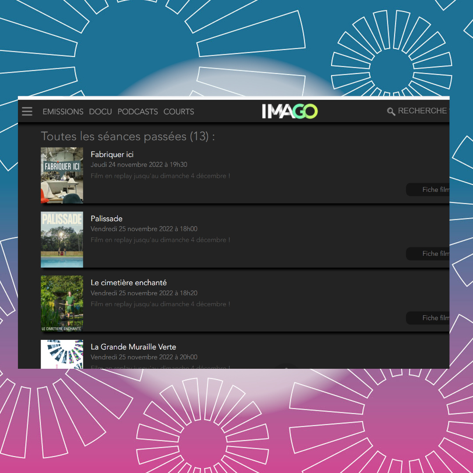The height and width of the screenshot is (473, 473).
Task: Open La Grande Muraille Verte
Action: 133,346
